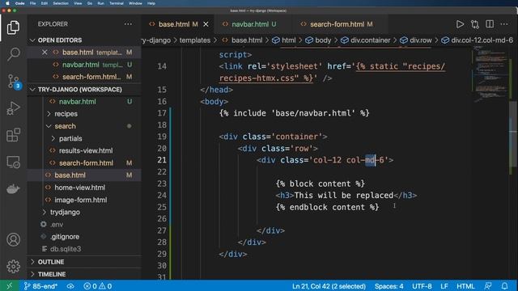The image size is (518, 291).
Task: Open the Selection menu
Action: pyautogui.click(x=61, y=3)
